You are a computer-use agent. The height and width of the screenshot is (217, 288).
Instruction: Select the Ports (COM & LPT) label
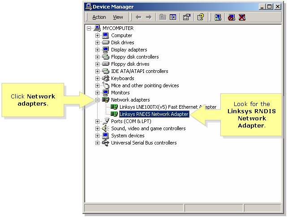click(x=131, y=121)
